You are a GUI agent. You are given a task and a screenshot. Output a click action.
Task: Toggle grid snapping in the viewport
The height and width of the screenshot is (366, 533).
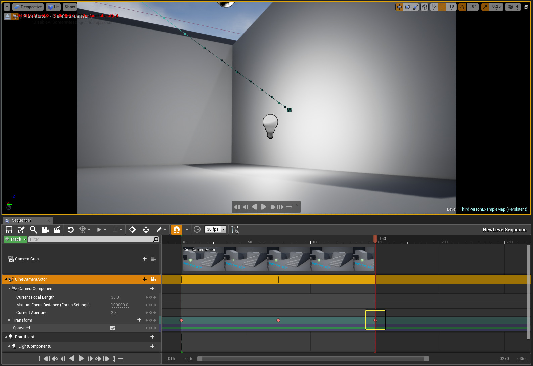coord(442,7)
